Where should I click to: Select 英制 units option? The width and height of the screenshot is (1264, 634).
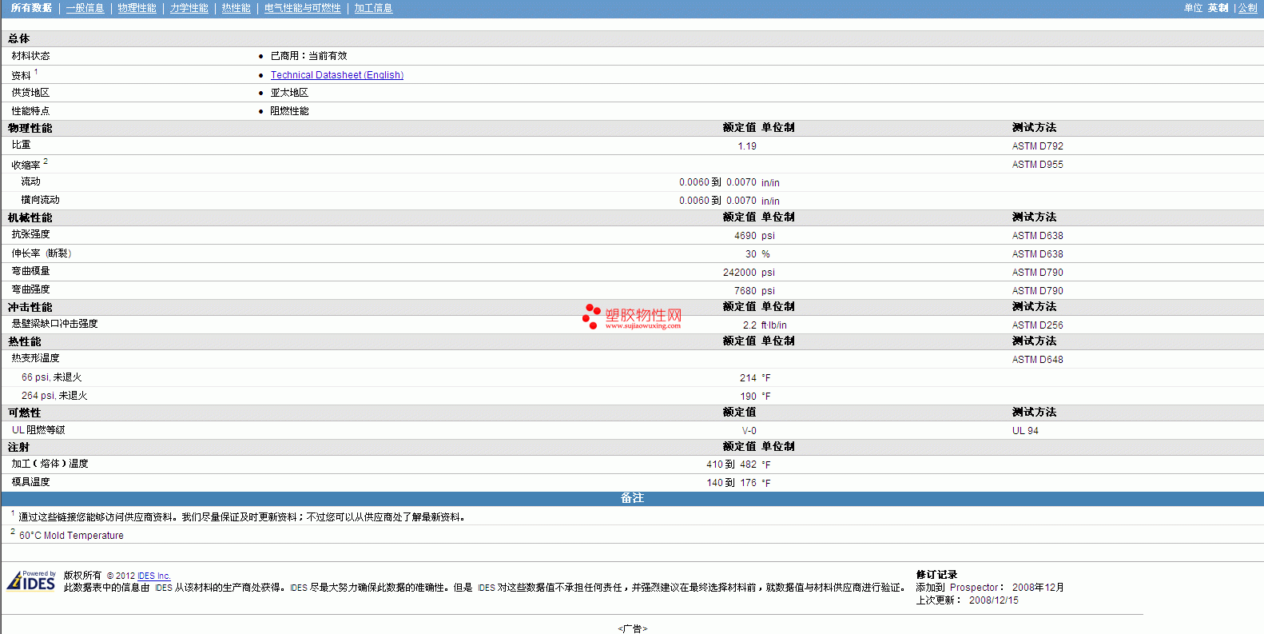click(1218, 8)
